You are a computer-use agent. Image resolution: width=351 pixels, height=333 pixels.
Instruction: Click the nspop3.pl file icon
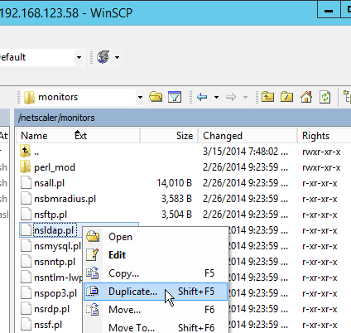(26, 293)
